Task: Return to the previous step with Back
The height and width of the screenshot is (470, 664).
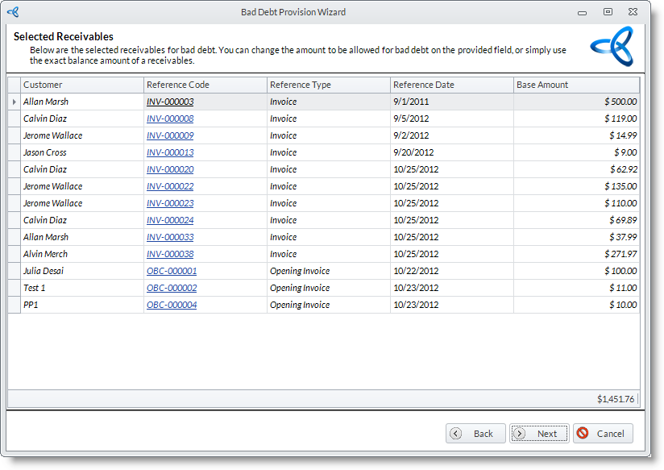Action: coord(475,433)
